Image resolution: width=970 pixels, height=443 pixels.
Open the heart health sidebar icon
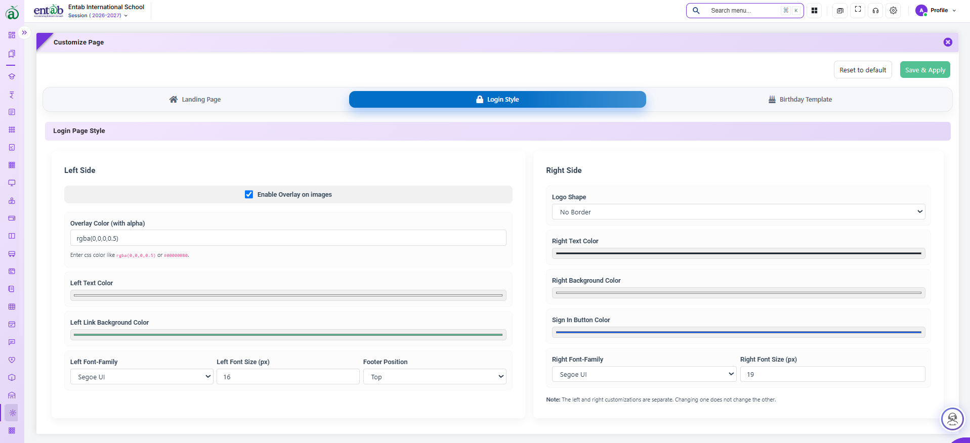[x=12, y=360]
